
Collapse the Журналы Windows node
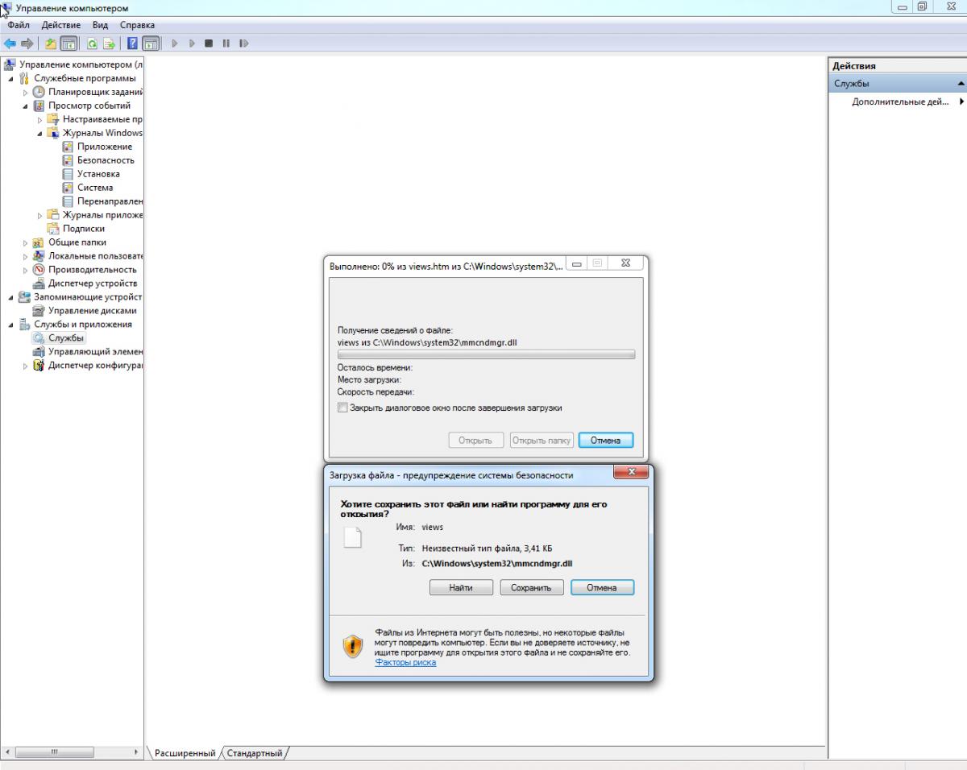pos(39,134)
